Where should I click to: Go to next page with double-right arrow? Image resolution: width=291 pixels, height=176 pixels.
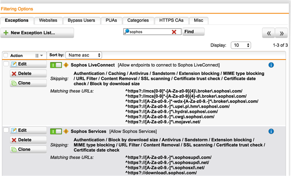[x=281, y=33]
